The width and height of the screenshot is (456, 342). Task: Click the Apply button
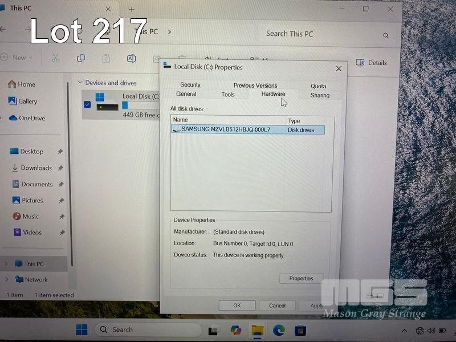[317, 306]
